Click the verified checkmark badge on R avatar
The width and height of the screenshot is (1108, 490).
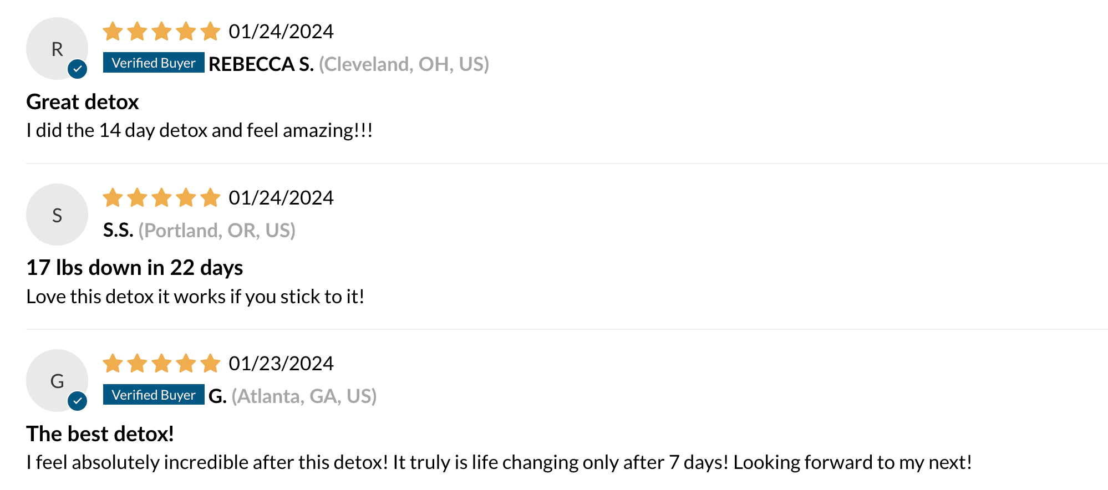tap(78, 69)
